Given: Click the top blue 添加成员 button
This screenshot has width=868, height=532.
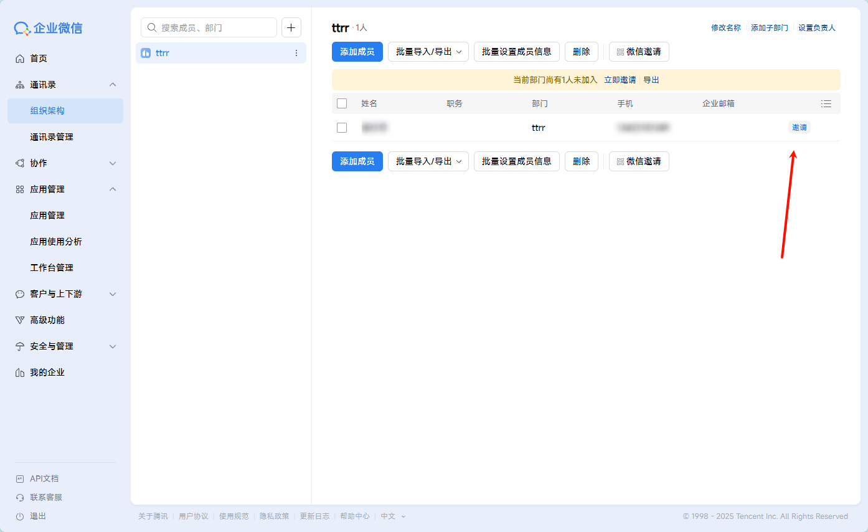Looking at the screenshot, I should pyautogui.click(x=357, y=52).
